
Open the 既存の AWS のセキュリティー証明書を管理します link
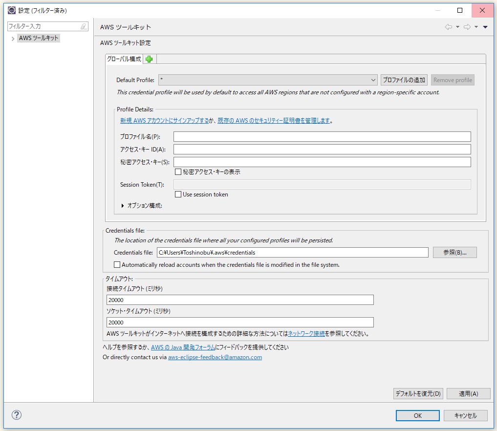[274, 120]
